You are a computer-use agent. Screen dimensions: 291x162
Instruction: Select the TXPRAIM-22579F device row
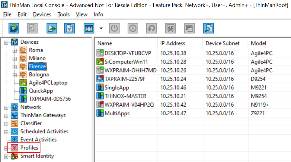(x=193, y=79)
